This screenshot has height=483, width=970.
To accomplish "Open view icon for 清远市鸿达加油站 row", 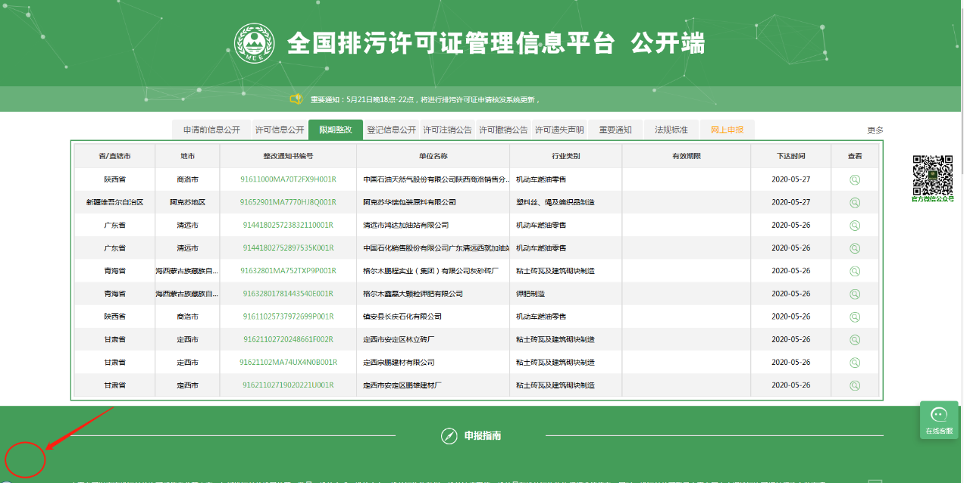I will tap(855, 226).
